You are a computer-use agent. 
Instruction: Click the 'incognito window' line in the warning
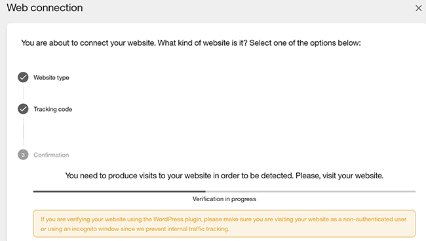click(x=135, y=229)
